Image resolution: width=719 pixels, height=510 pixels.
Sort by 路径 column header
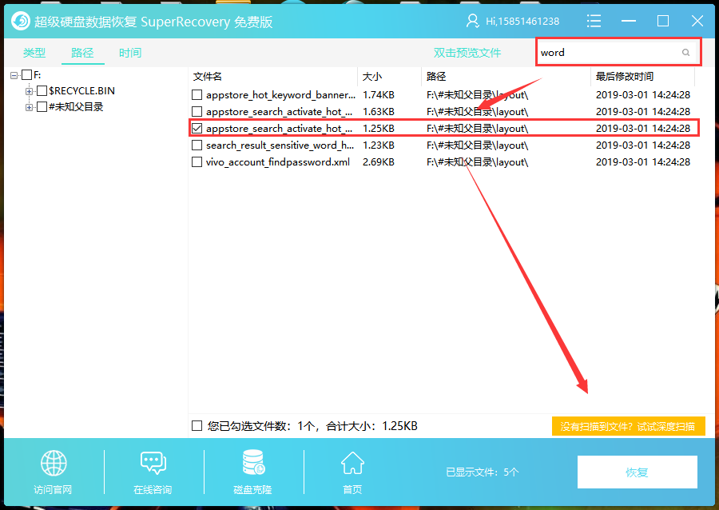[x=506, y=77]
